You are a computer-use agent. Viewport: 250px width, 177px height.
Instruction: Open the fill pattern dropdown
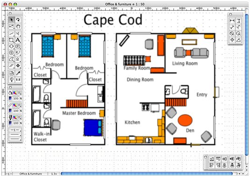click(19, 92)
